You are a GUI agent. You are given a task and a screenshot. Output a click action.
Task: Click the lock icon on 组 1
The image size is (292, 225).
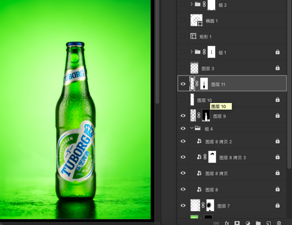click(x=278, y=52)
